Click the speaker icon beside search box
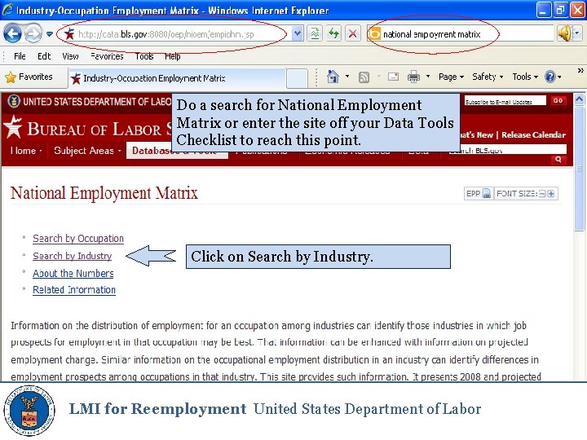Viewport: 587px width, 440px height. pos(564,33)
